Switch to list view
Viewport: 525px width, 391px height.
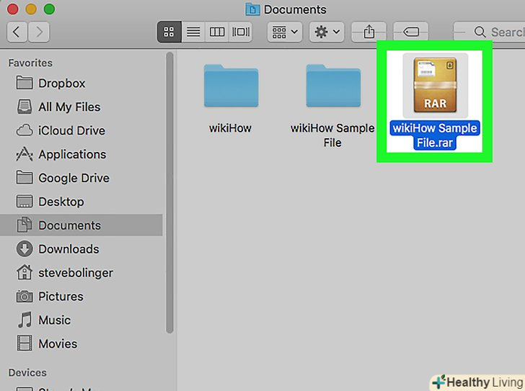pyautogui.click(x=193, y=32)
